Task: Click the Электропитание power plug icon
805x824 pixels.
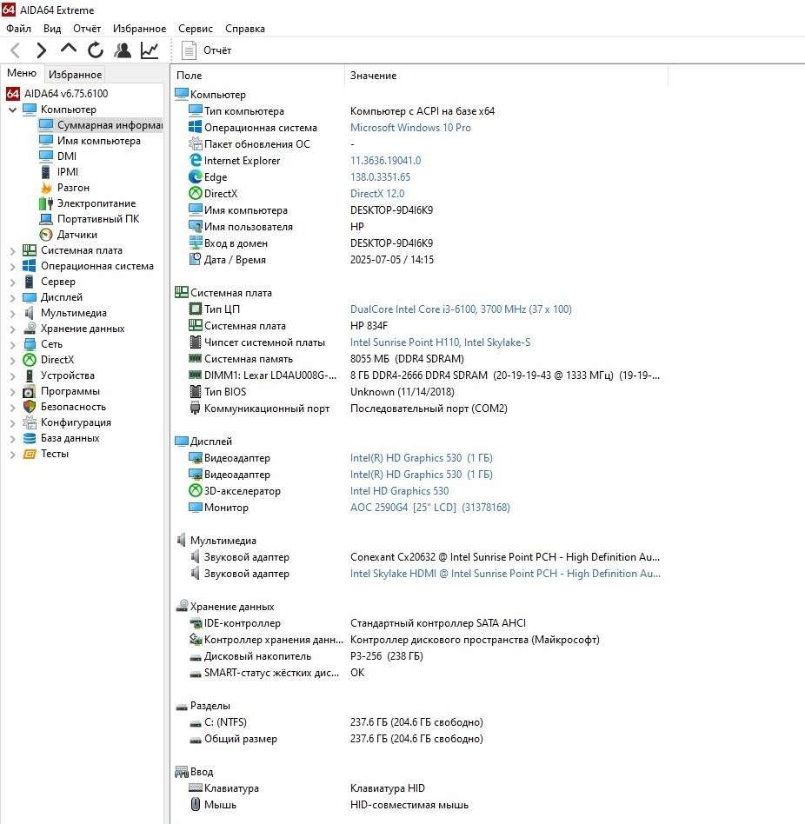Action: tap(46, 203)
